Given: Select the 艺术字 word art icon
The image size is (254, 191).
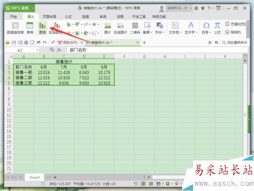Looking at the screenshot, I should click(x=191, y=28).
